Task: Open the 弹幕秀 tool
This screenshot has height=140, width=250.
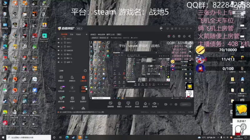Action: [x=72, y=99]
